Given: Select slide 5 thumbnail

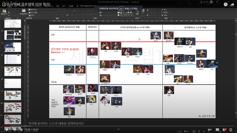Looking at the screenshot, I should (x=12, y=47).
